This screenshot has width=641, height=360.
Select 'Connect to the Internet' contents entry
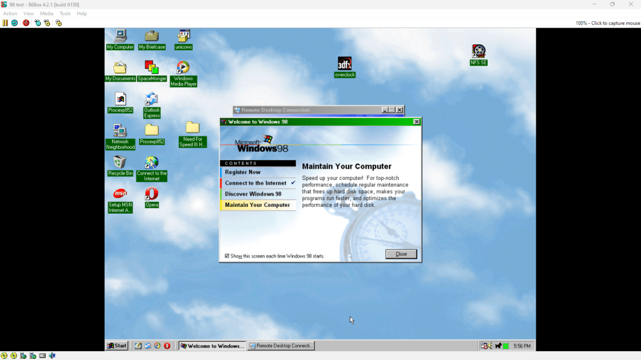[x=255, y=183]
